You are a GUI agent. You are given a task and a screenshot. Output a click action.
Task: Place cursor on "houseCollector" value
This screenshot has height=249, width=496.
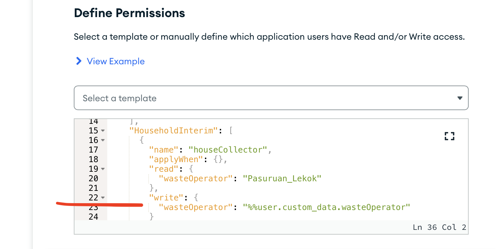click(230, 149)
